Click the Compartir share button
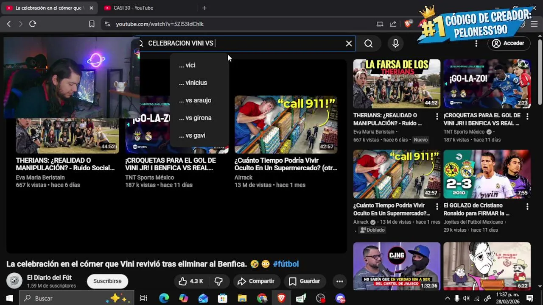This screenshot has width=543, height=305. point(256,281)
